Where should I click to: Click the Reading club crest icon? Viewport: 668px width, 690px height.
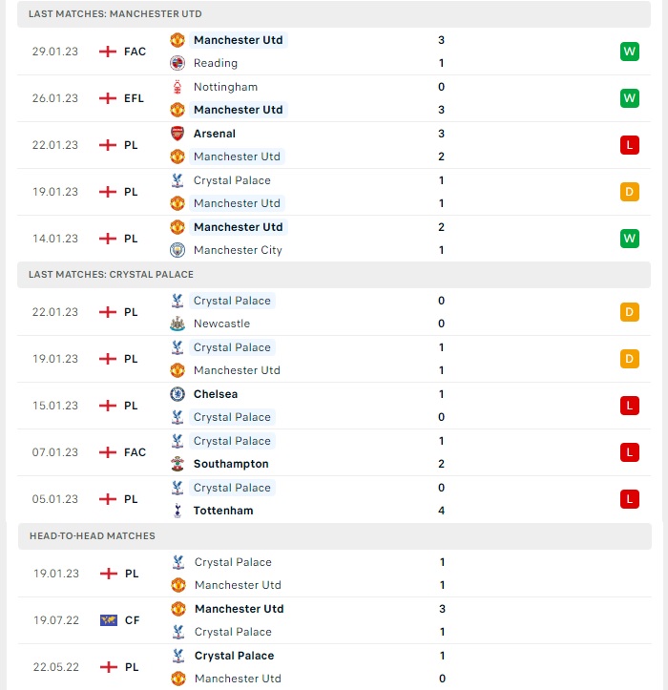click(177, 63)
